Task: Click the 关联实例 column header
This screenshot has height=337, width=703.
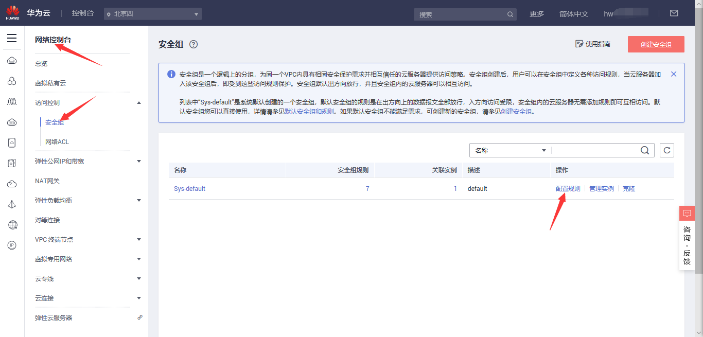Action: [444, 170]
